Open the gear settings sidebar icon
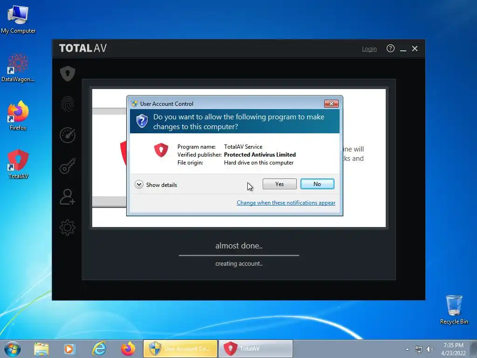The image size is (477, 358). point(68,227)
